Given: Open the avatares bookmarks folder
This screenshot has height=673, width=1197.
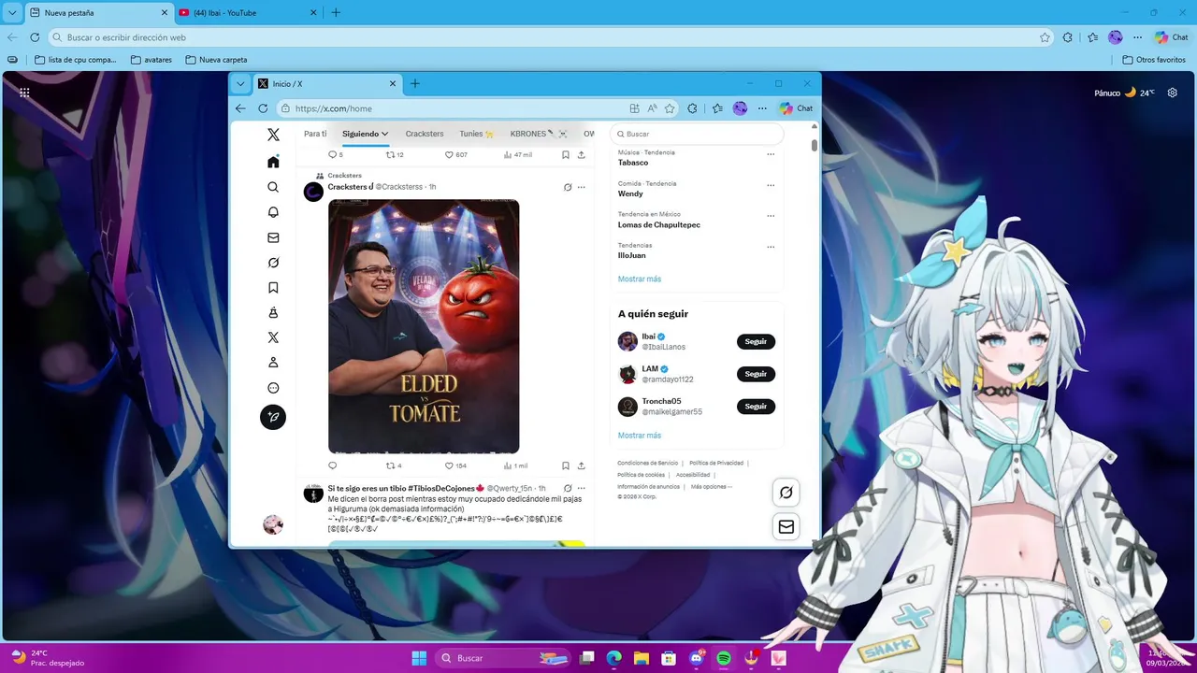Looking at the screenshot, I should pyautogui.click(x=151, y=60).
